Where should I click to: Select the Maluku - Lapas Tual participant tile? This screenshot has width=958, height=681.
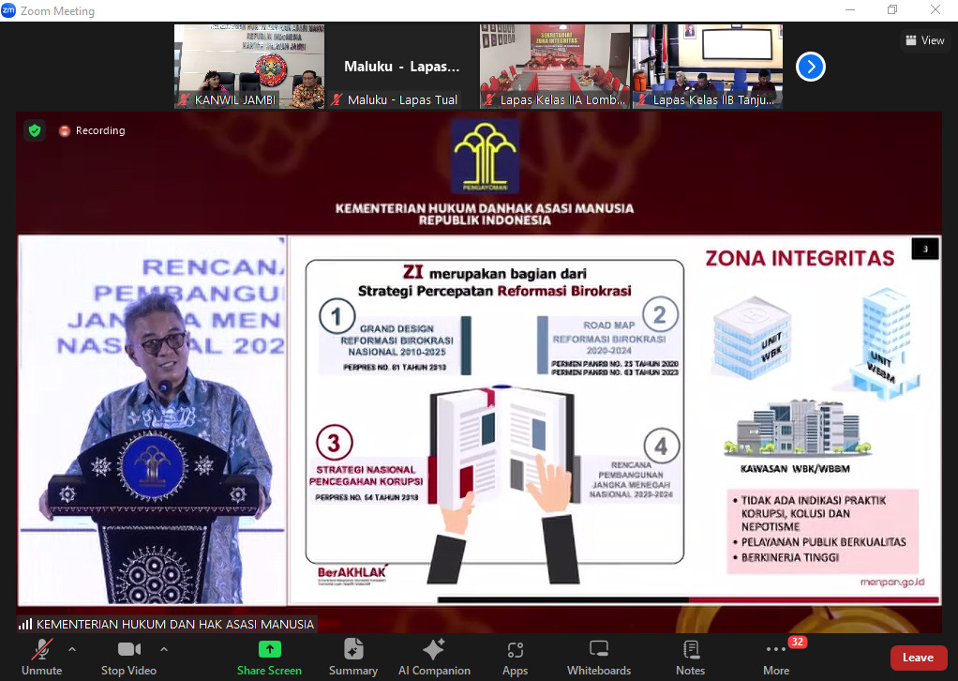(402, 67)
